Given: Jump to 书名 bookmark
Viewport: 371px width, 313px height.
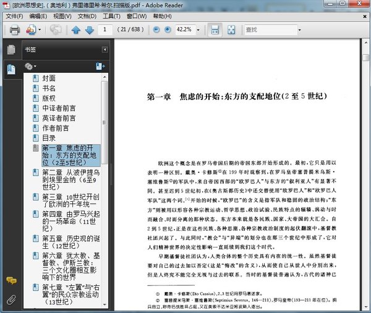Looking at the screenshot, I should pos(49,88).
